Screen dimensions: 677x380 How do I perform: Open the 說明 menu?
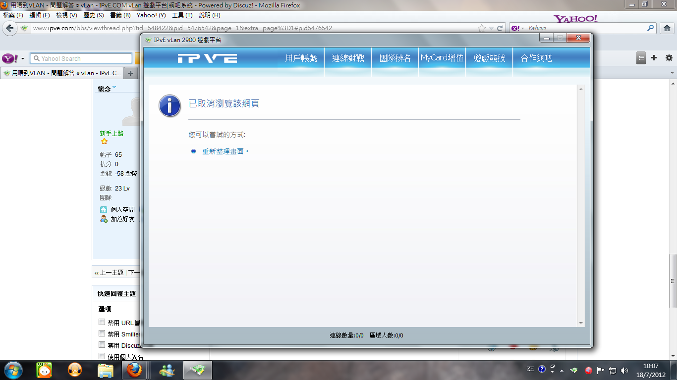pos(210,15)
